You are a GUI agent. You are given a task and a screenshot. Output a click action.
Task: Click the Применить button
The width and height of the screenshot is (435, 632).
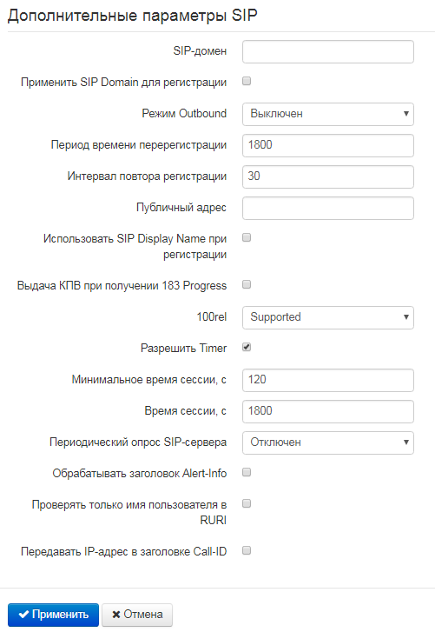[53, 615]
